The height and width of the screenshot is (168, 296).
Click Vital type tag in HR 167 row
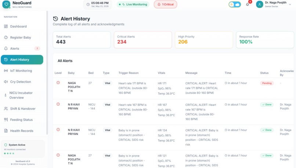pyautogui.click(x=107, y=105)
